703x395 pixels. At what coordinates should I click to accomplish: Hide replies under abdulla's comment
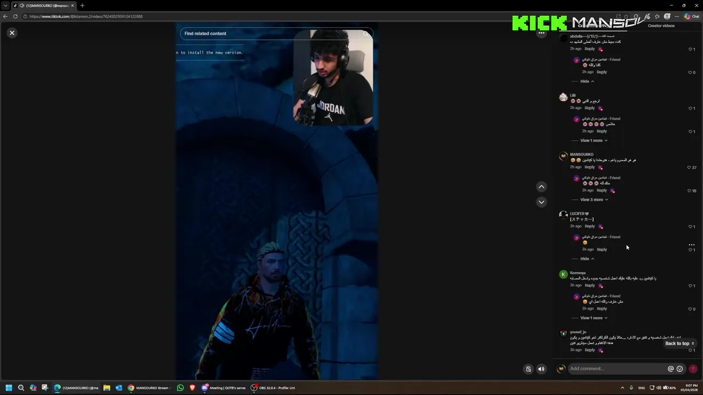(x=587, y=81)
